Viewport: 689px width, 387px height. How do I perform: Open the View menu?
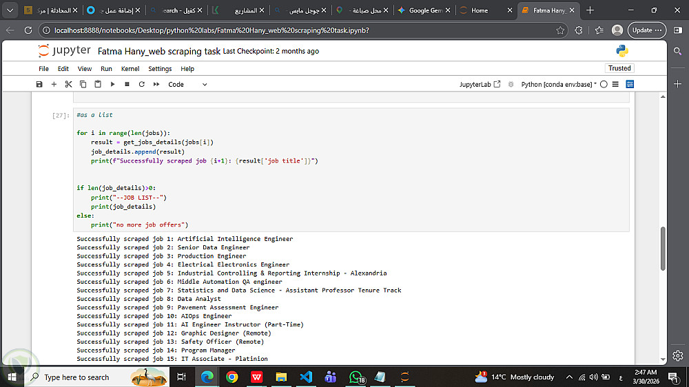tap(85, 69)
